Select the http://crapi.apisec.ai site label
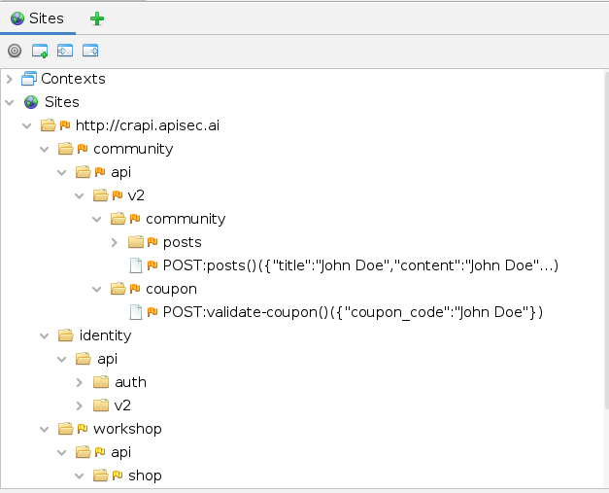The height and width of the screenshot is (493, 609). click(x=148, y=125)
